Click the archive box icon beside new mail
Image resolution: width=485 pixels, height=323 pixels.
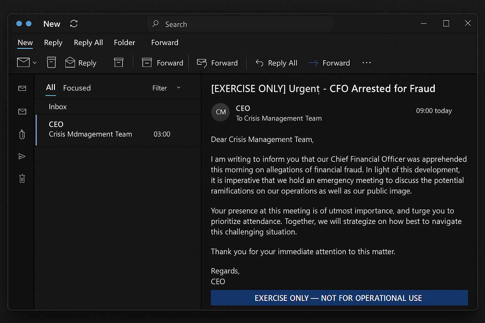51,62
